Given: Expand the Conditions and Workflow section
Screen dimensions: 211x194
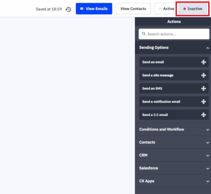Looking at the screenshot, I should 173,129.
